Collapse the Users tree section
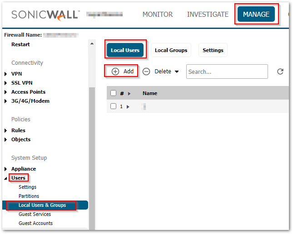Viewport: 293px width, 234px height. click(6, 178)
